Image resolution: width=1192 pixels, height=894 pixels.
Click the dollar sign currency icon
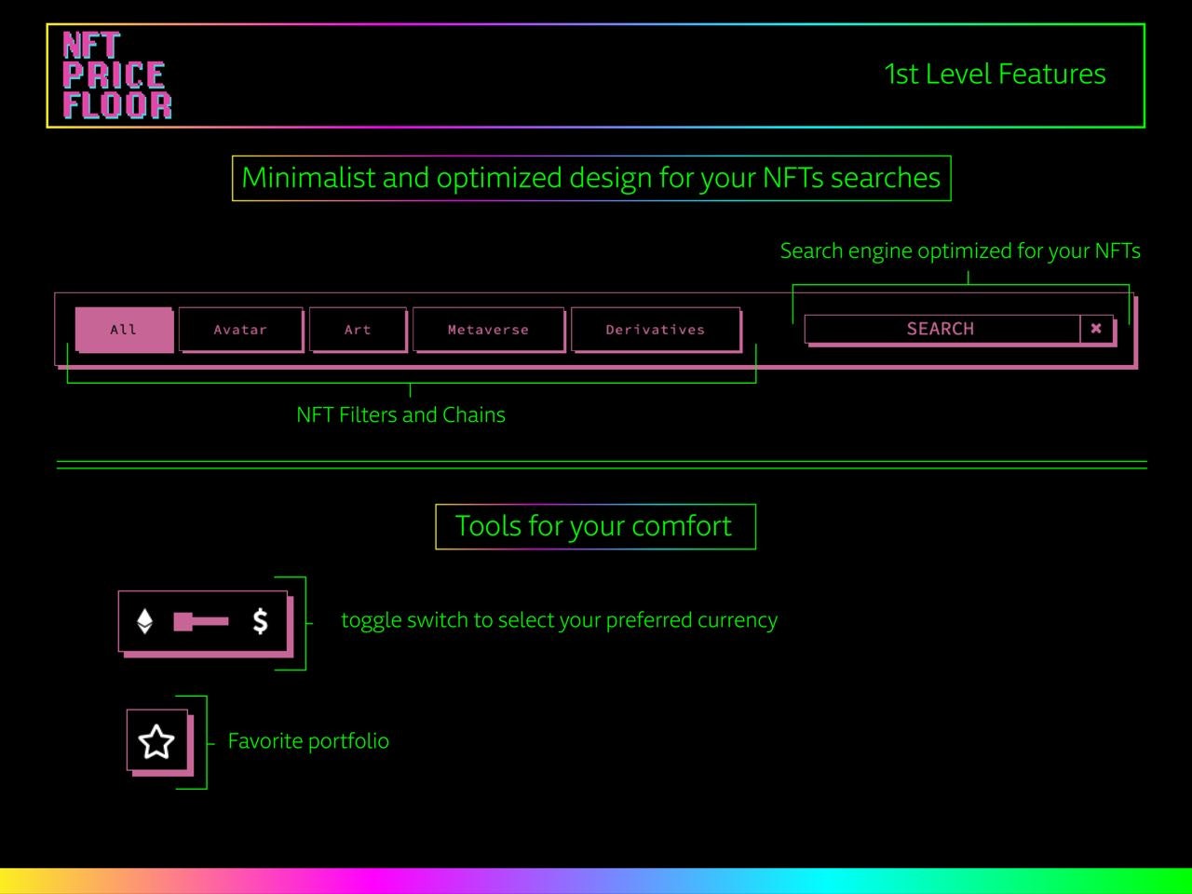pyautogui.click(x=261, y=621)
